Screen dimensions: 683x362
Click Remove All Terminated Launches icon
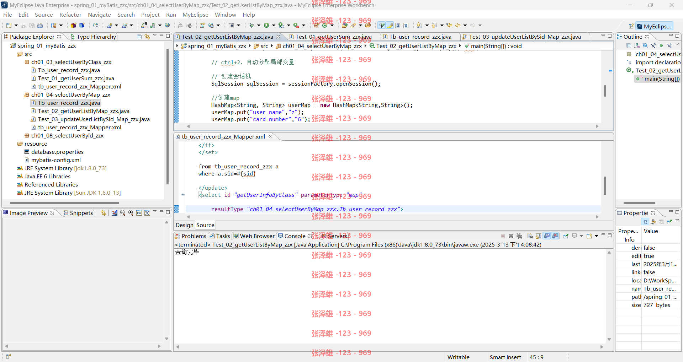click(x=519, y=236)
